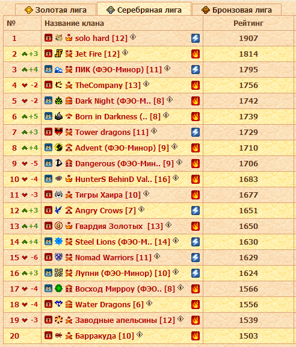Image resolution: width=296 pixels, height=347 pixels.
Task: Open the Золотая лига tab
Action: coord(55,10)
